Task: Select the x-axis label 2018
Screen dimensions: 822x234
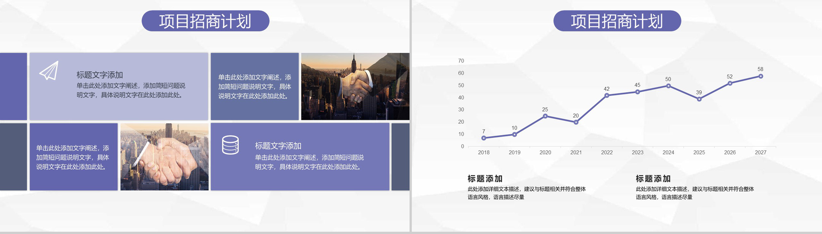Action: pyautogui.click(x=484, y=152)
